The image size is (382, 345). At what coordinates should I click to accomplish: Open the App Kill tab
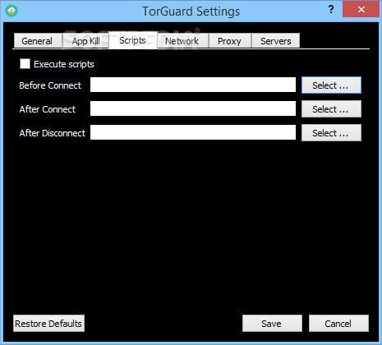click(x=85, y=41)
